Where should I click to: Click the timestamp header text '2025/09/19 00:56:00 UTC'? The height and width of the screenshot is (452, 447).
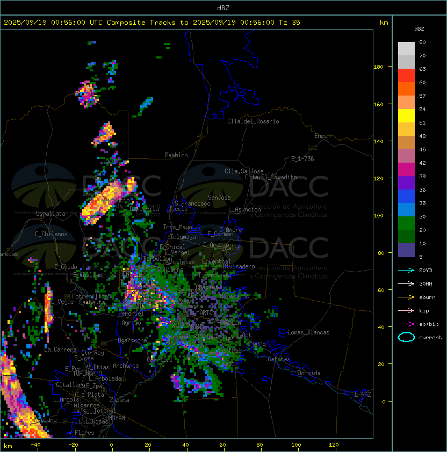point(53,23)
